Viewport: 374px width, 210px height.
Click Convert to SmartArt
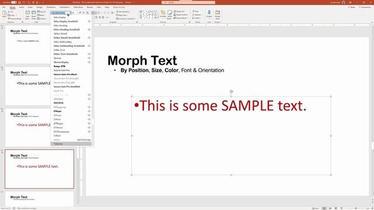[x=126, y=19]
